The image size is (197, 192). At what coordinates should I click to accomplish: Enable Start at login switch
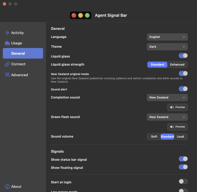click(183, 181)
